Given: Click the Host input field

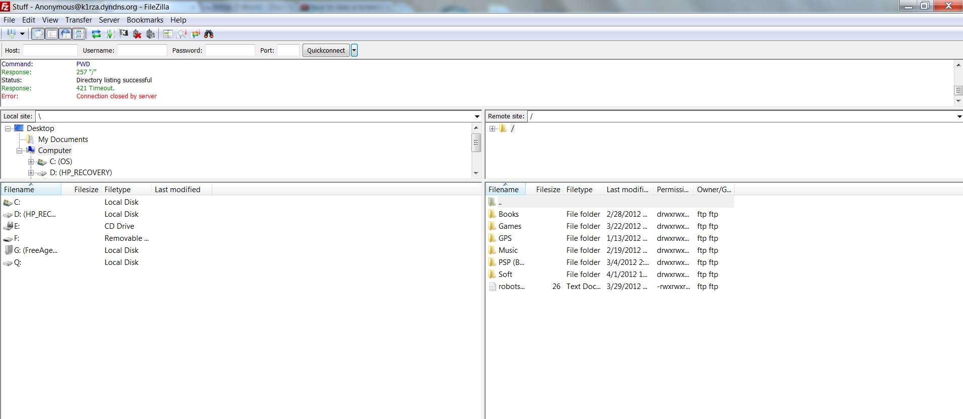Looking at the screenshot, I should pos(50,50).
